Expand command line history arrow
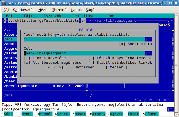This screenshot has height=117, width=179. 171,109
